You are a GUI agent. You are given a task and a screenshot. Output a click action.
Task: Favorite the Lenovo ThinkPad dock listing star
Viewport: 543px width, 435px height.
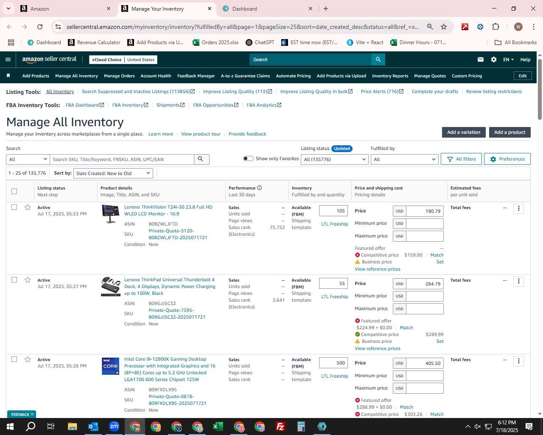28,280
